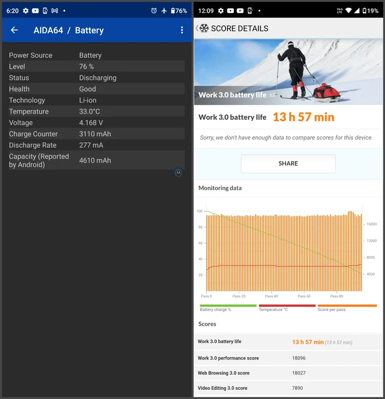Viewport: 385px width, 399px height.
Task: Tap the settings gear in AIDA64 status bar
Action: [x=26, y=10]
